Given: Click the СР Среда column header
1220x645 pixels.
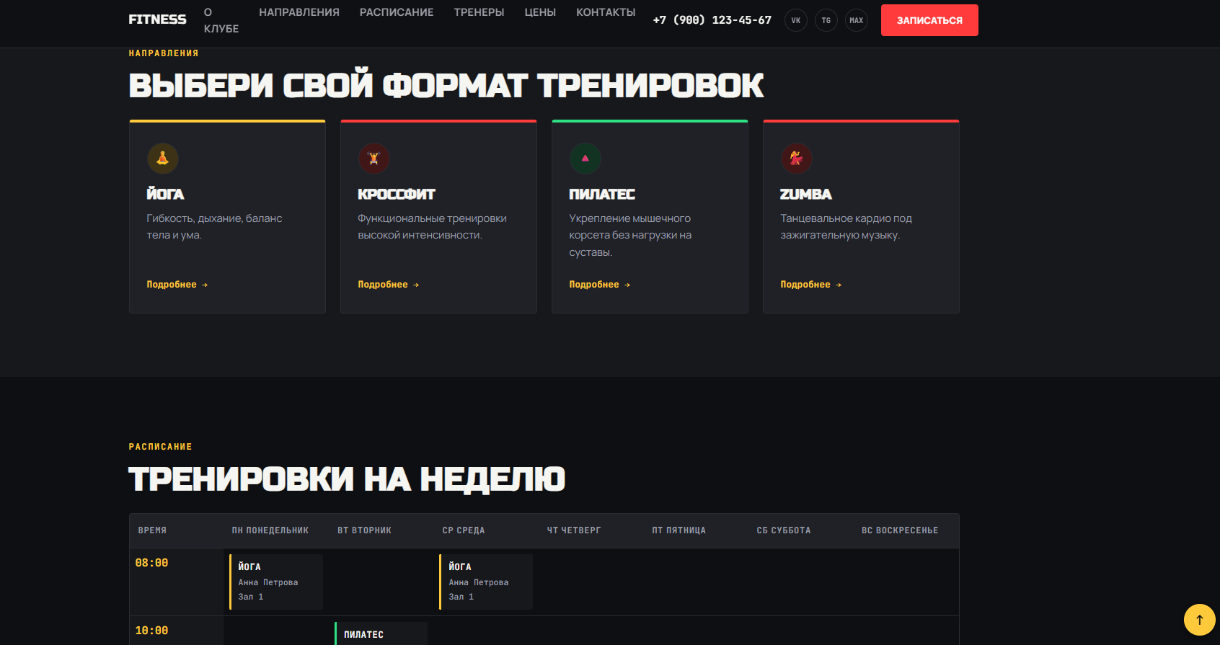Looking at the screenshot, I should tap(464, 530).
